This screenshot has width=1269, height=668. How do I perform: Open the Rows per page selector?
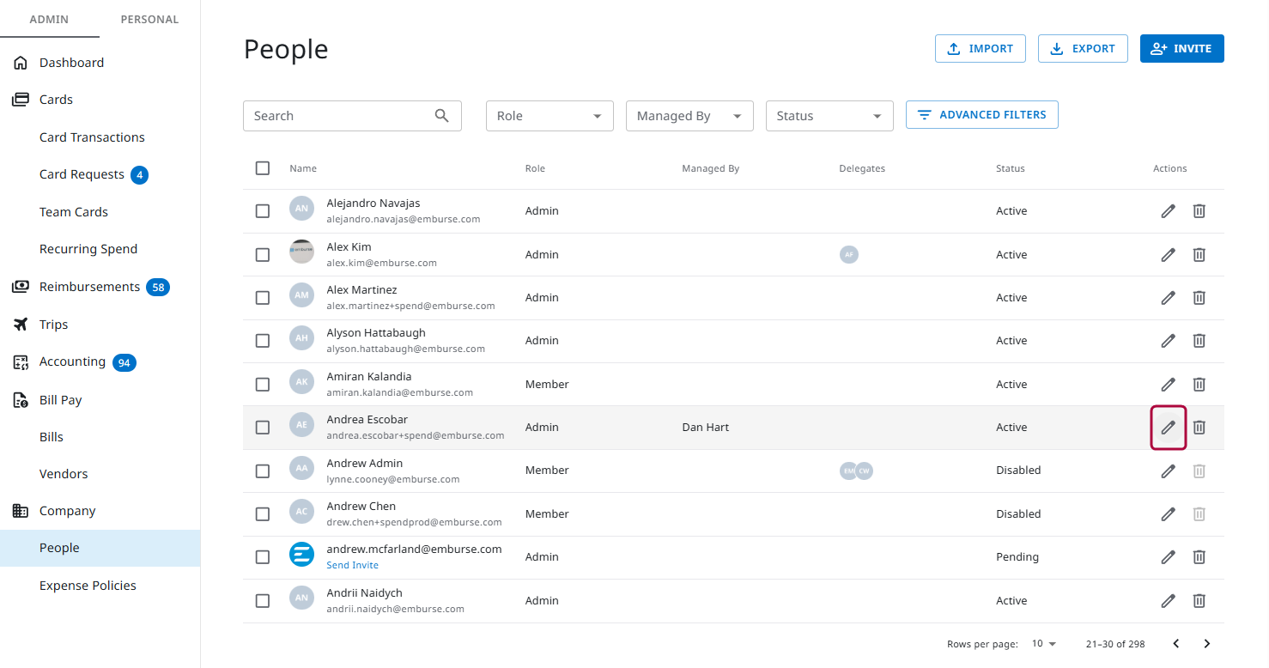tap(1043, 643)
